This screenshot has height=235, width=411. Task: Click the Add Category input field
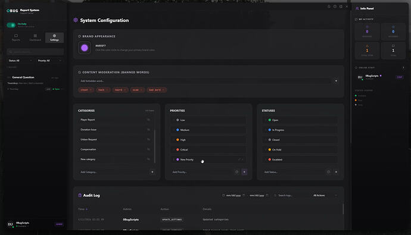[113, 172]
